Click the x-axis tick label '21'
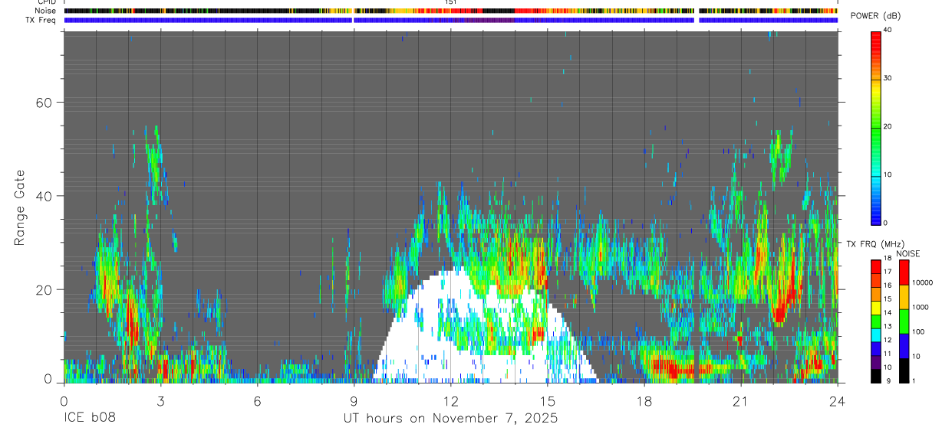942x434 pixels. tap(740, 401)
